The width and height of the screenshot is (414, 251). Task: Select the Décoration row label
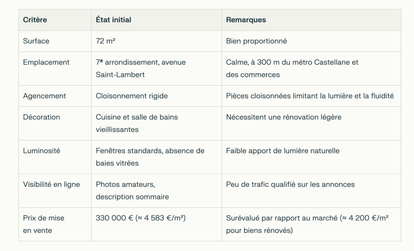[x=42, y=117]
